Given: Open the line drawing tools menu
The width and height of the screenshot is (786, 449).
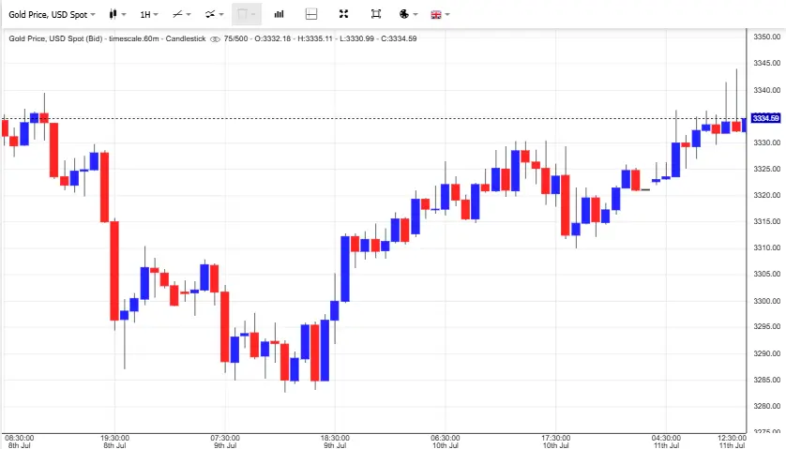Looking at the screenshot, I should [181, 14].
